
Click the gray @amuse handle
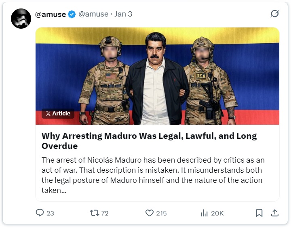(x=93, y=14)
